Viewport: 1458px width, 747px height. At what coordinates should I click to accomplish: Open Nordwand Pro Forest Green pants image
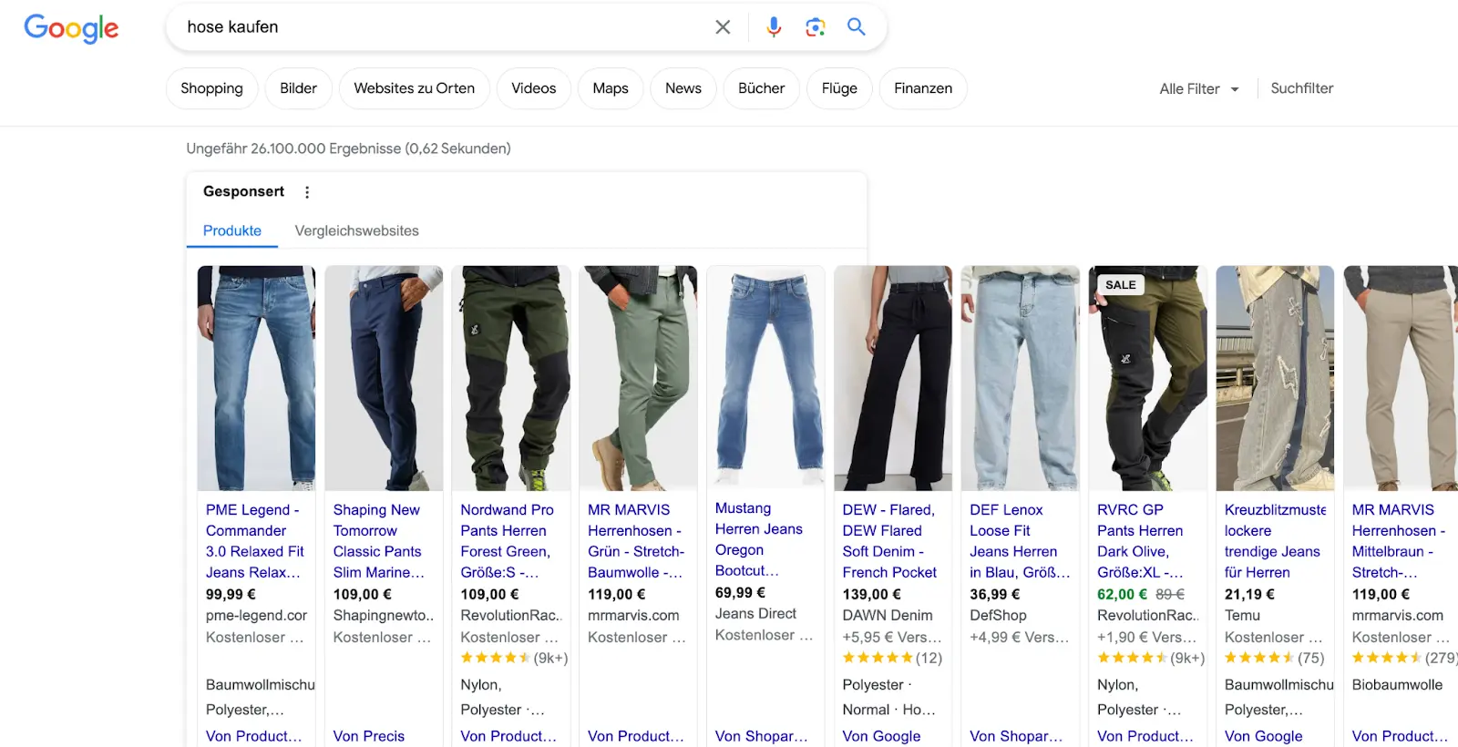(511, 378)
